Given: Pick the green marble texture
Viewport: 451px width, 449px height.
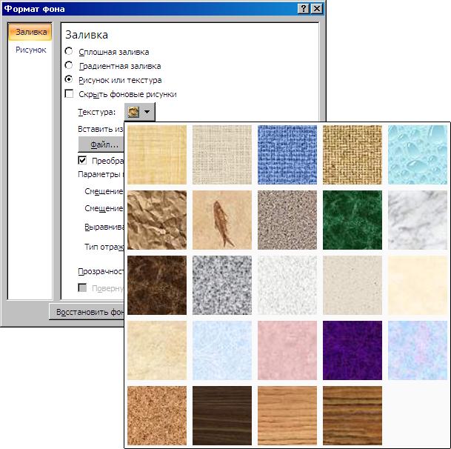Looking at the screenshot, I should coord(353,220).
